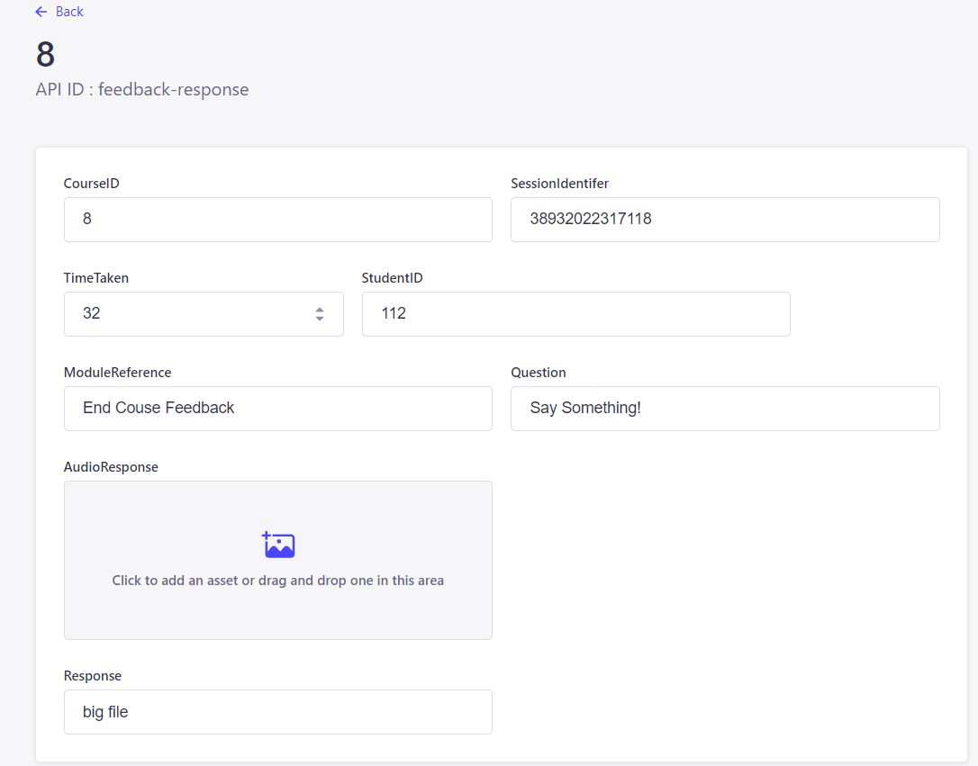Click the AudioResponse drop zone text

point(277,581)
